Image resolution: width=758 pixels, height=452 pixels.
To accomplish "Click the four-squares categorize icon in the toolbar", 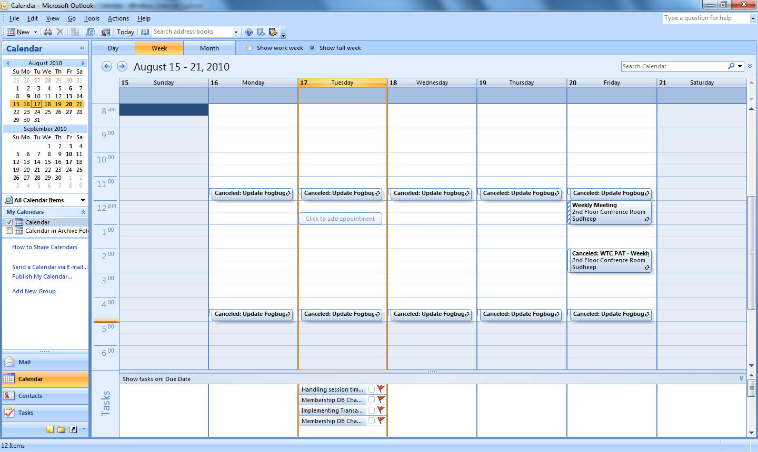I will [x=75, y=32].
